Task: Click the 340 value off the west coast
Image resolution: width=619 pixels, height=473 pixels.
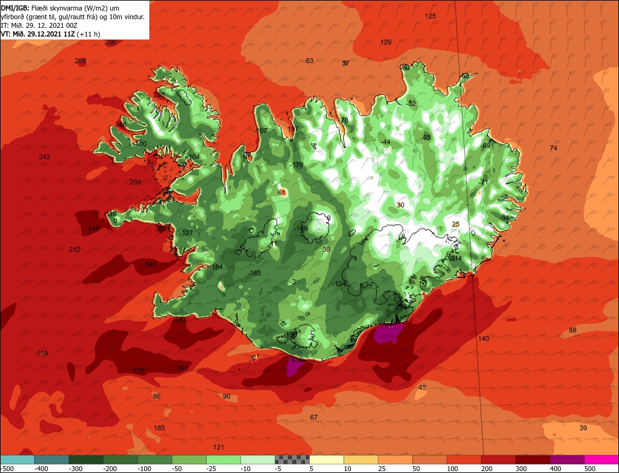Action: [150, 264]
